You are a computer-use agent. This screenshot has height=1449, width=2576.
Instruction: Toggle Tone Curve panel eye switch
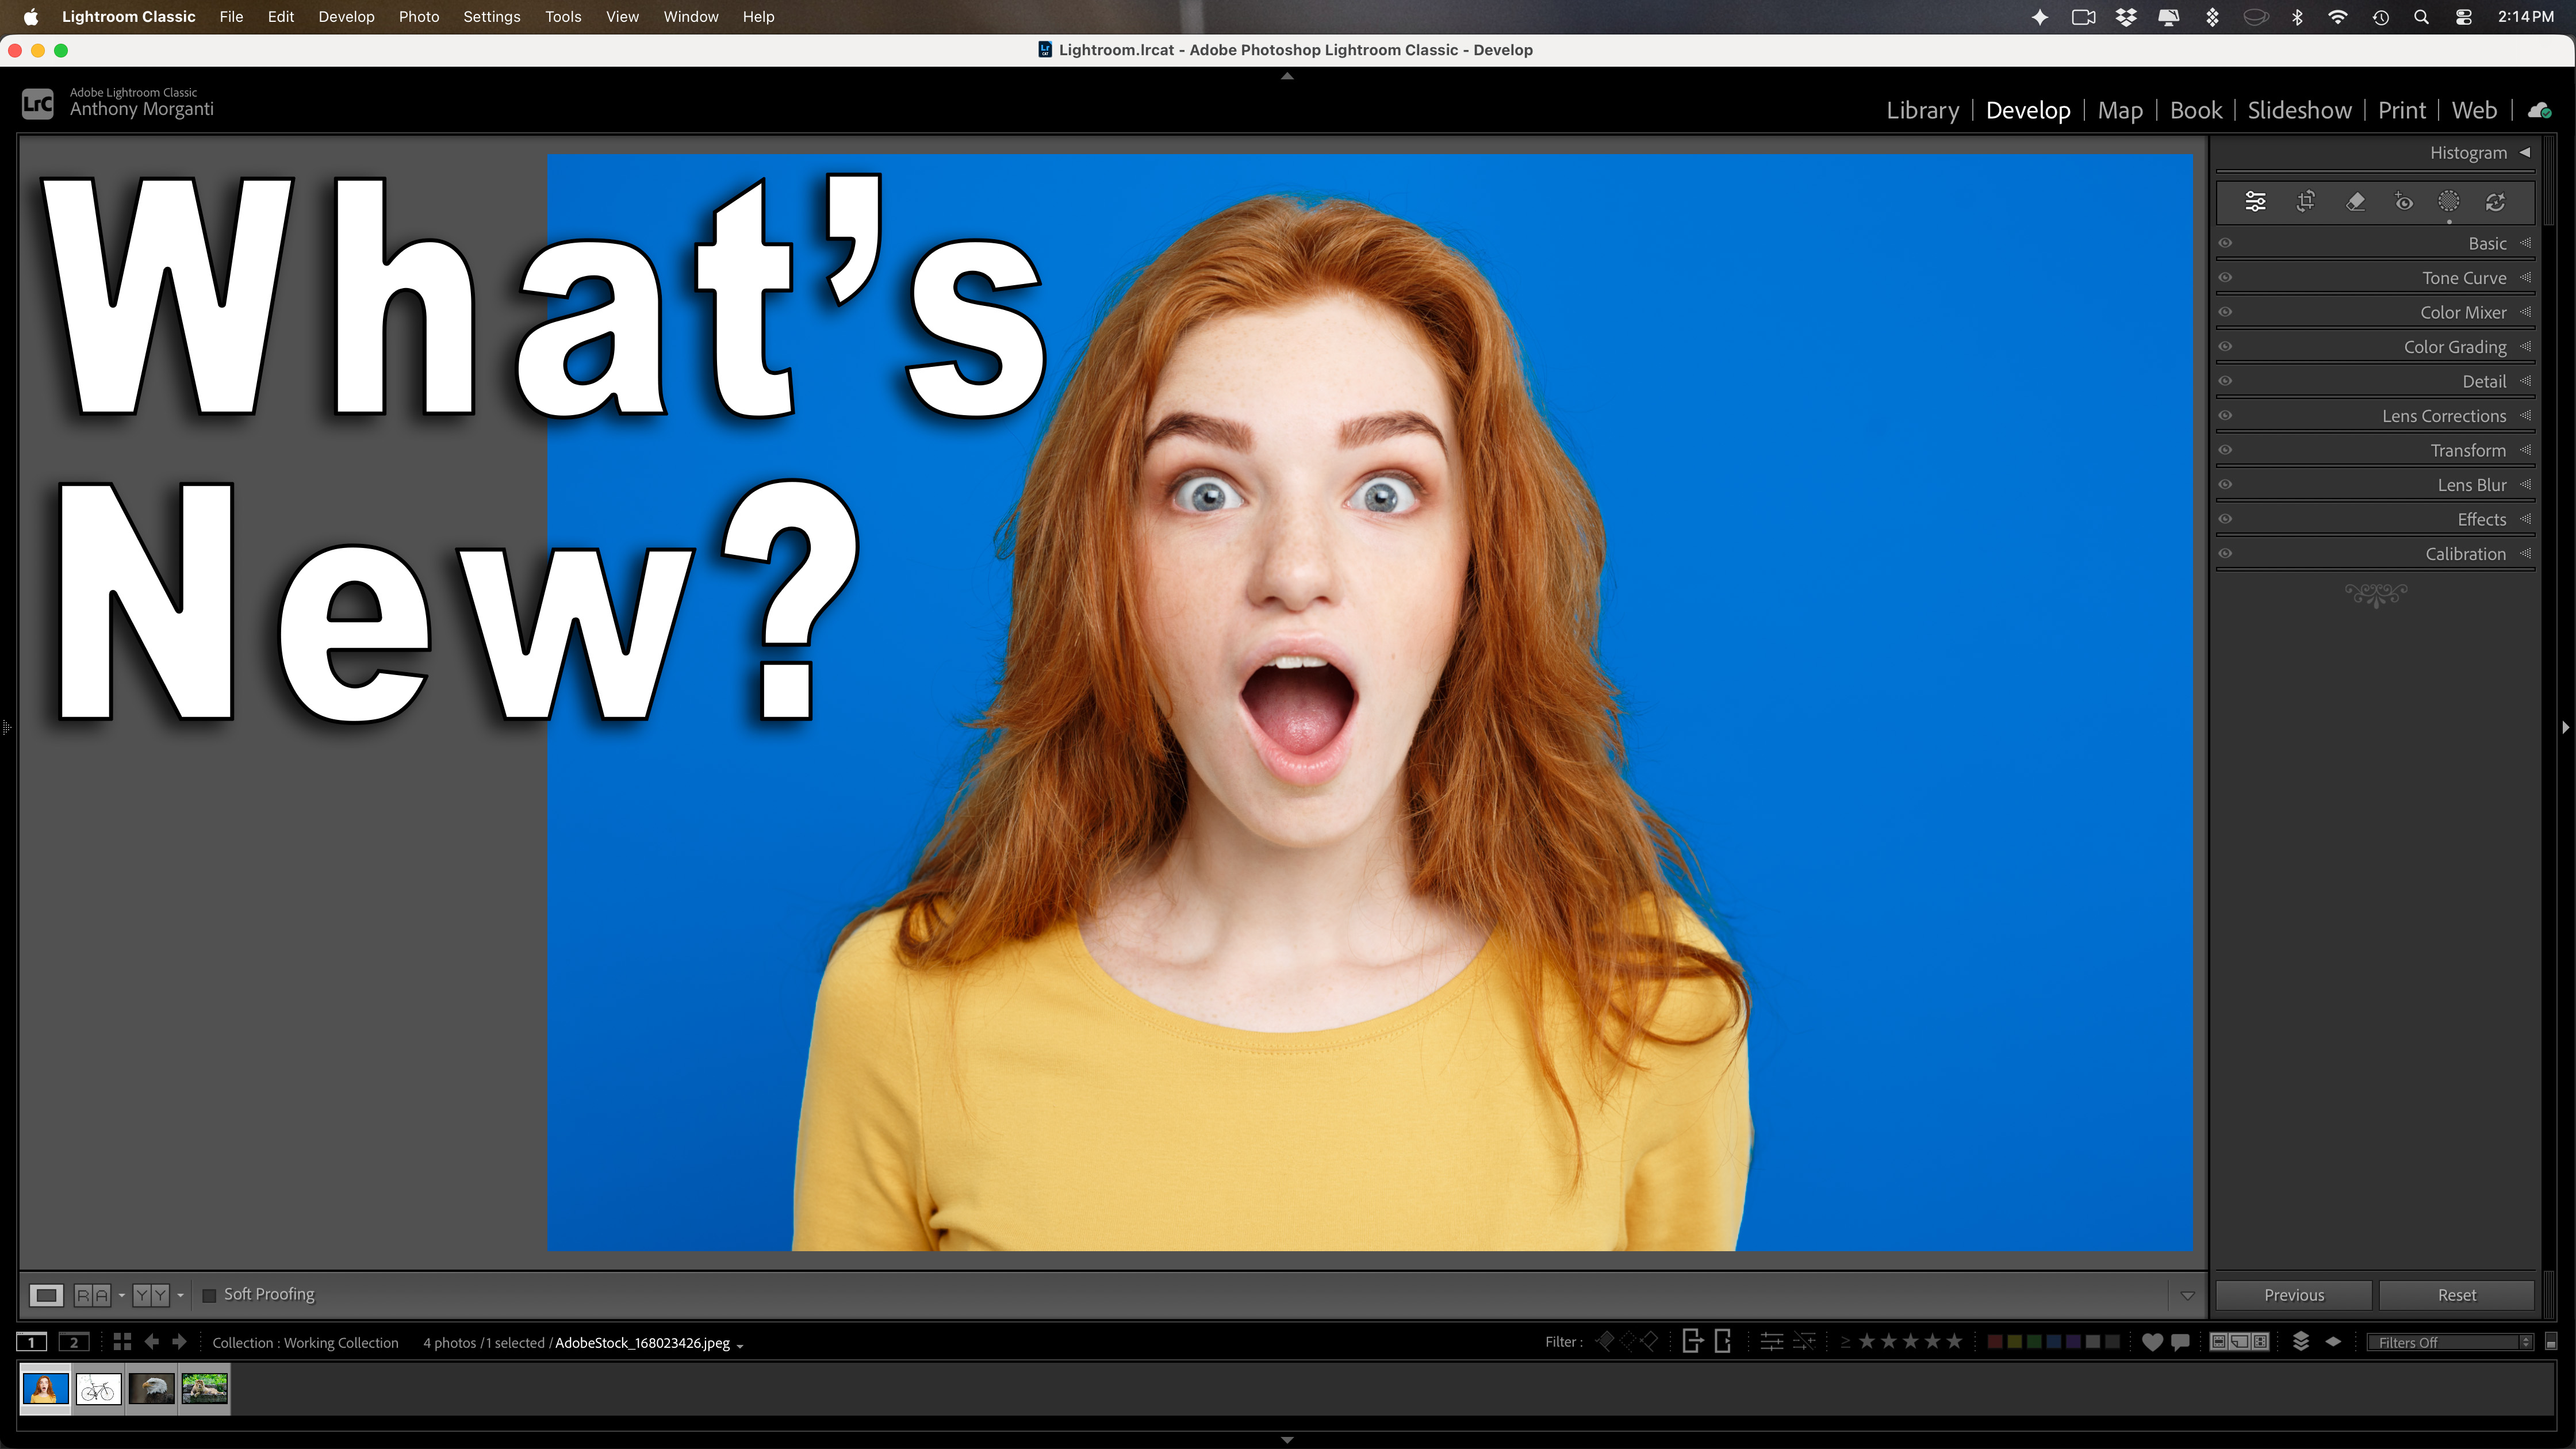2225,278
